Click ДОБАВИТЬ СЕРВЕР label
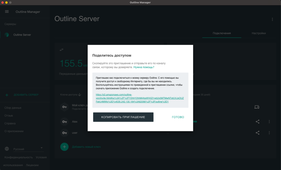This screenshot has height=170, width=281. 26,95
